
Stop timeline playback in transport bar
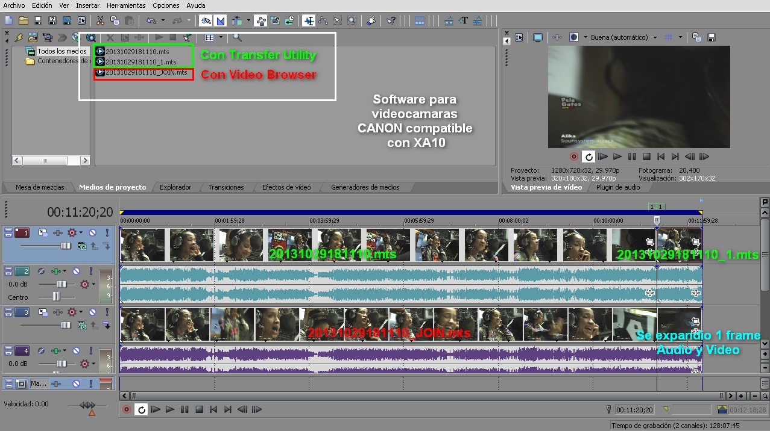pyautogui.click(x=199, y=409)
